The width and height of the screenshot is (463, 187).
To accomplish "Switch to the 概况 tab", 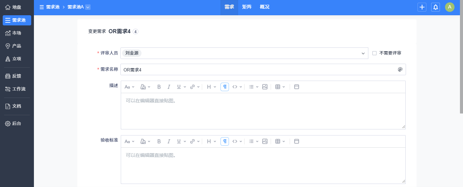I will point(265,7).
